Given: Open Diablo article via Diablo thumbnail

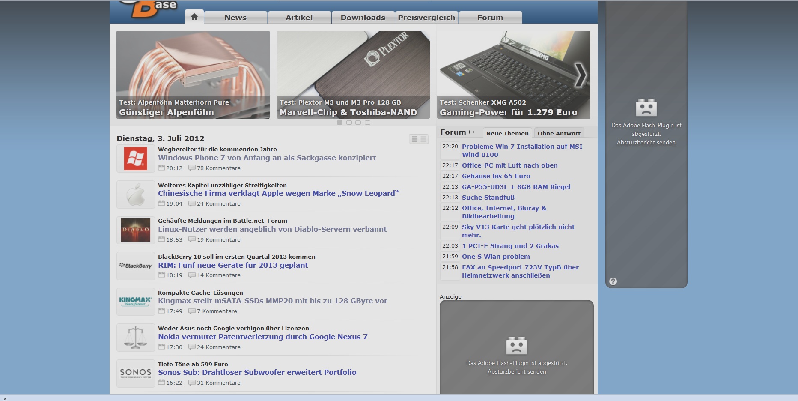Looking at the screenshot, I should (x=136, y=230).
